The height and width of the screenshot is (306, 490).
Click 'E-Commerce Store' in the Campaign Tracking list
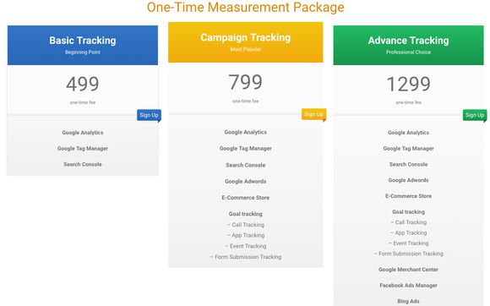tap(246, 198)
